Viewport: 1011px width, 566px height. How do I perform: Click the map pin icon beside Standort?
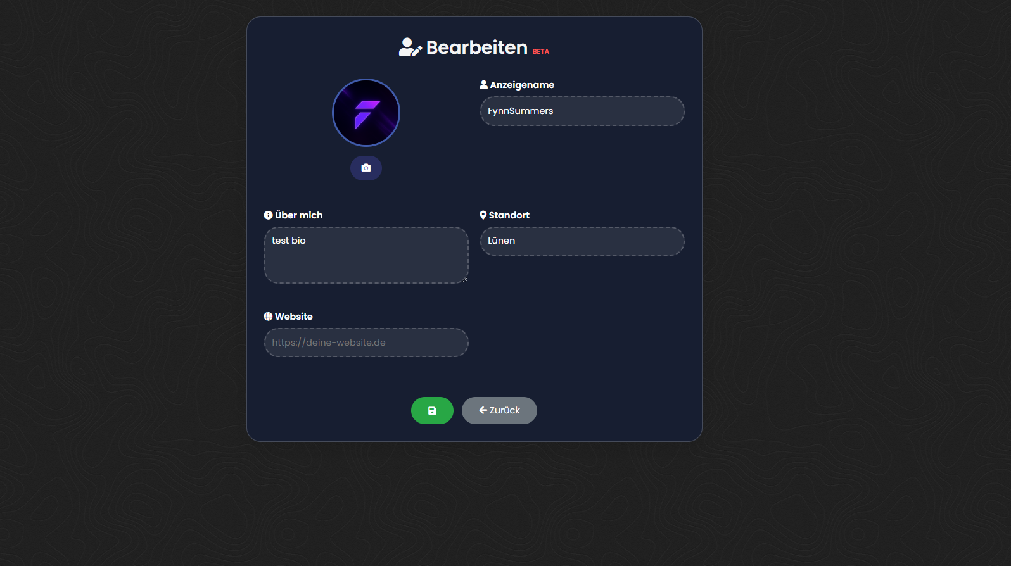point(483,215)
